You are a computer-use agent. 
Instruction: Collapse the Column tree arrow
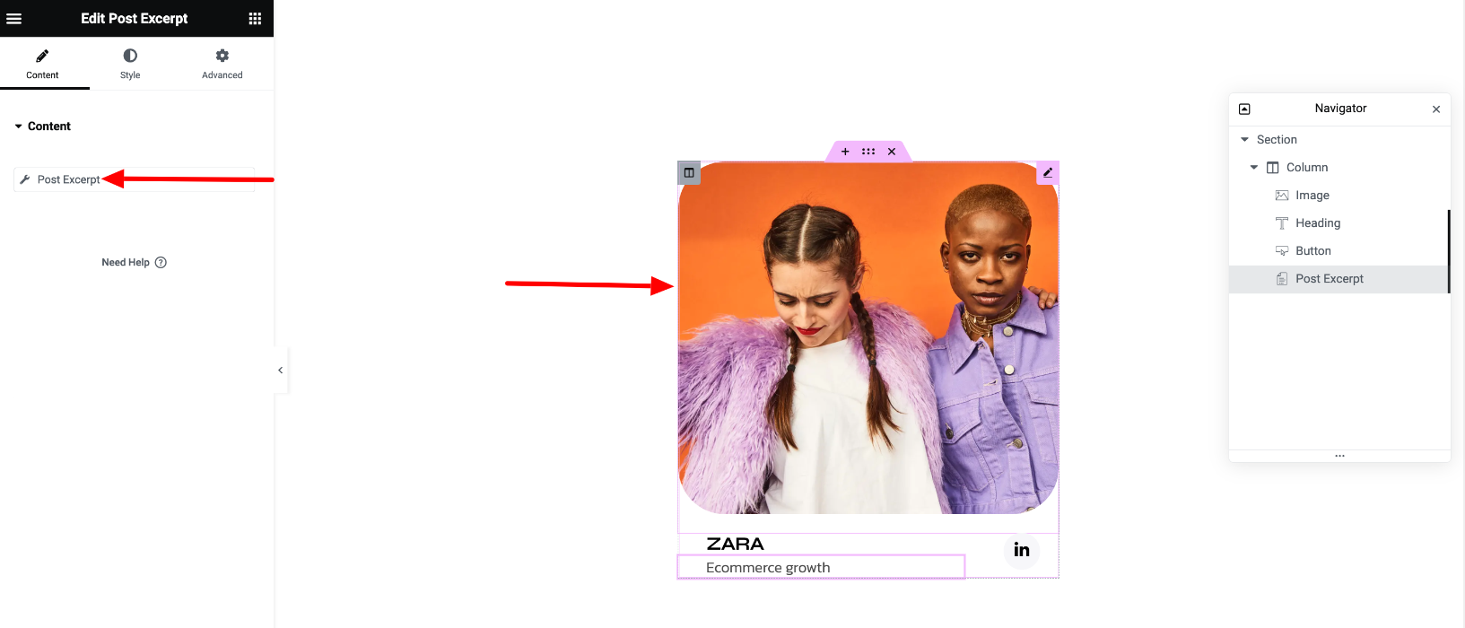(x=1254, y=168)
